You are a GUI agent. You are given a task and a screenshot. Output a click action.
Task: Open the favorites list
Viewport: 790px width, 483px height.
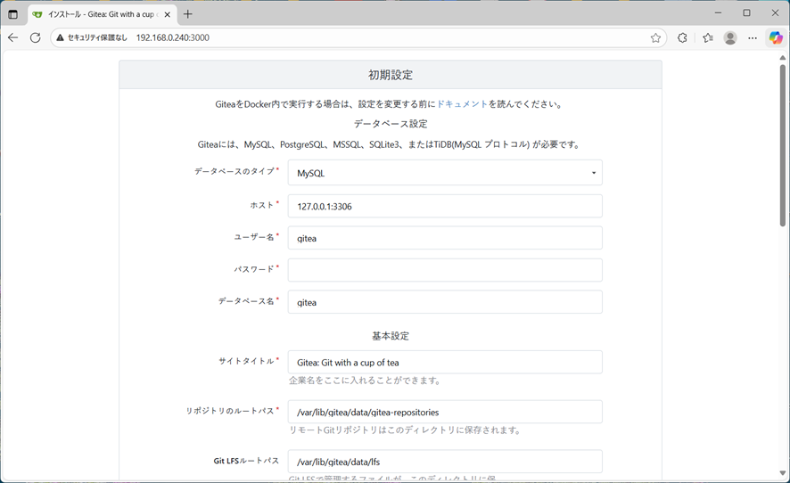708,37
